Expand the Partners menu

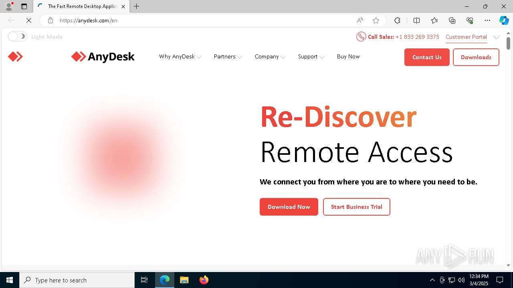pyautogui.click(x=228, y=57)
